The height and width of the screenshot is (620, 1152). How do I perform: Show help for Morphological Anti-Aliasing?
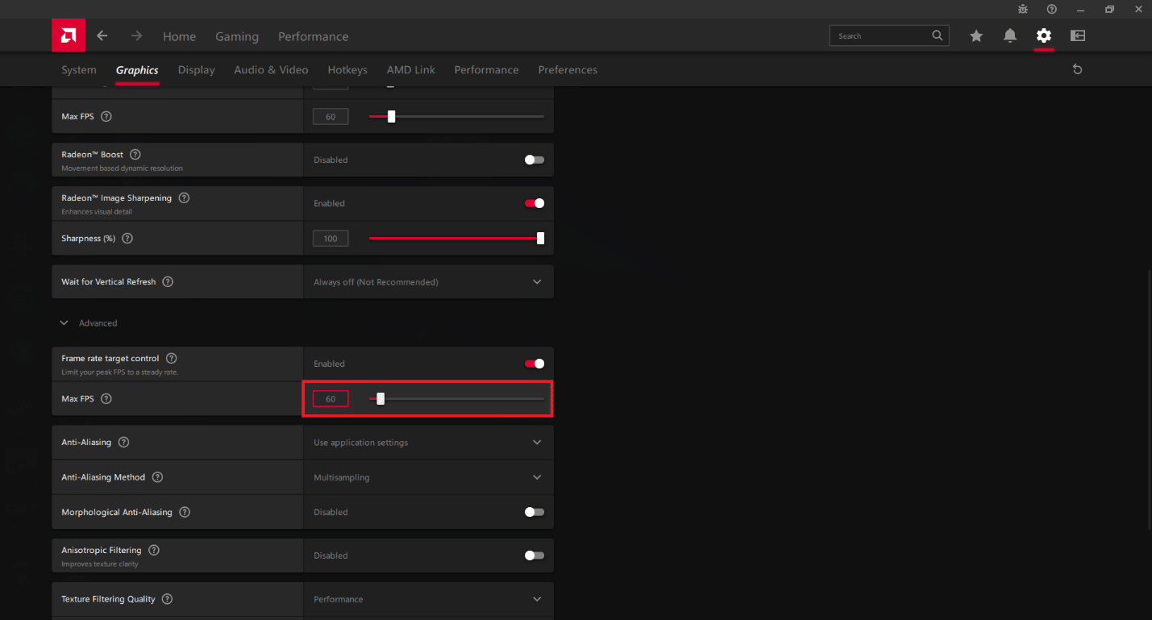tap(185, 512)
